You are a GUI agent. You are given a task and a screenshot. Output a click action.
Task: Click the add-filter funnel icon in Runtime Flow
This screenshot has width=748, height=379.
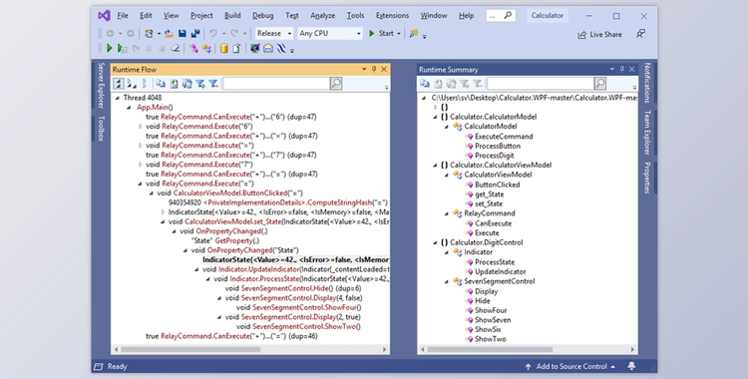pos(200,84)
